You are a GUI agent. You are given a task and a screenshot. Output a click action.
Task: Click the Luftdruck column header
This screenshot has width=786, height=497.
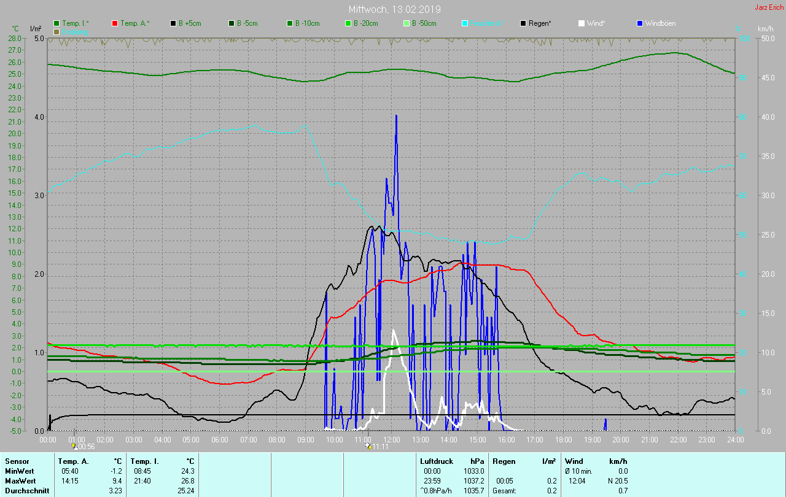pyautogui.click(x=436, y=461)
